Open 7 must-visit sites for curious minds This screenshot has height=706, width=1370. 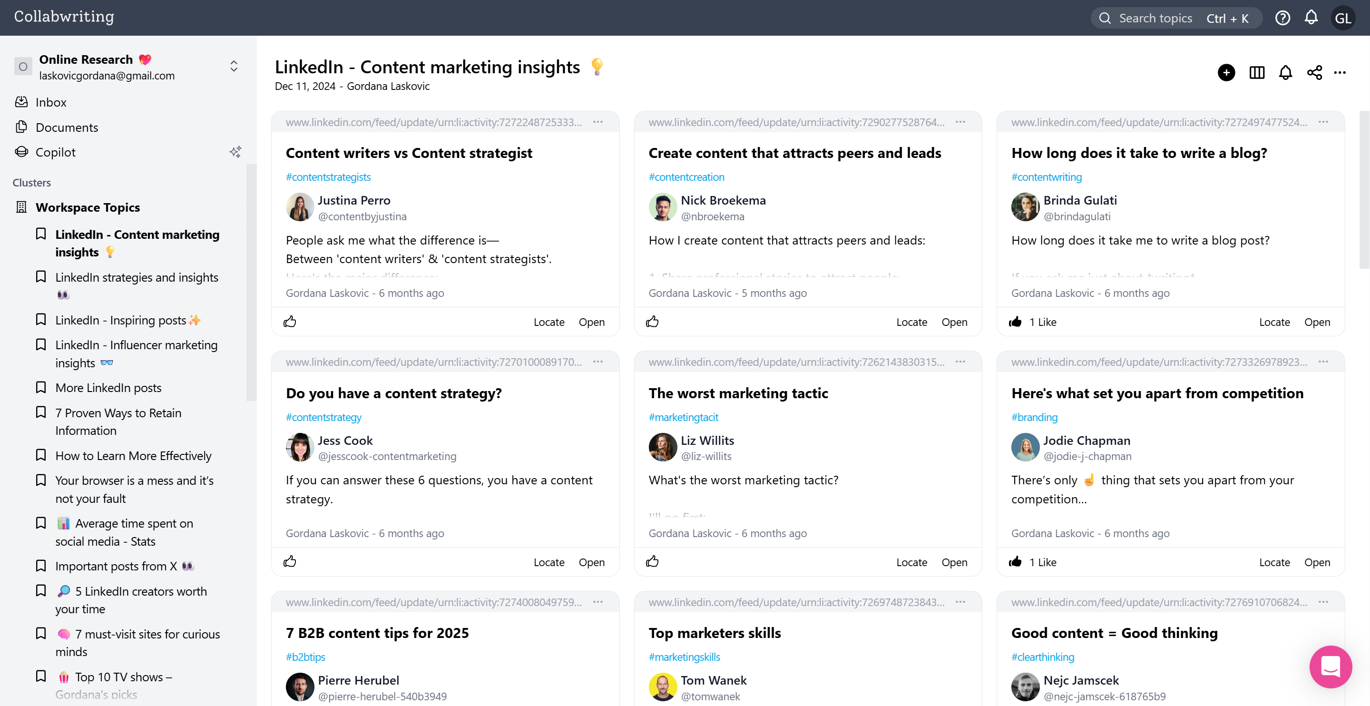pos(137,643)
